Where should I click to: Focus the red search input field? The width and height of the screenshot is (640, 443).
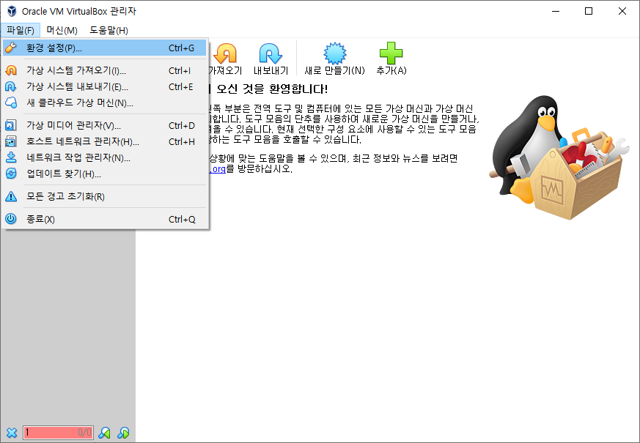(x=58, y=433)
